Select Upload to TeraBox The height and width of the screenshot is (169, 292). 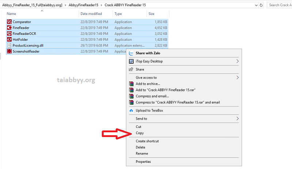click(149, 110)
